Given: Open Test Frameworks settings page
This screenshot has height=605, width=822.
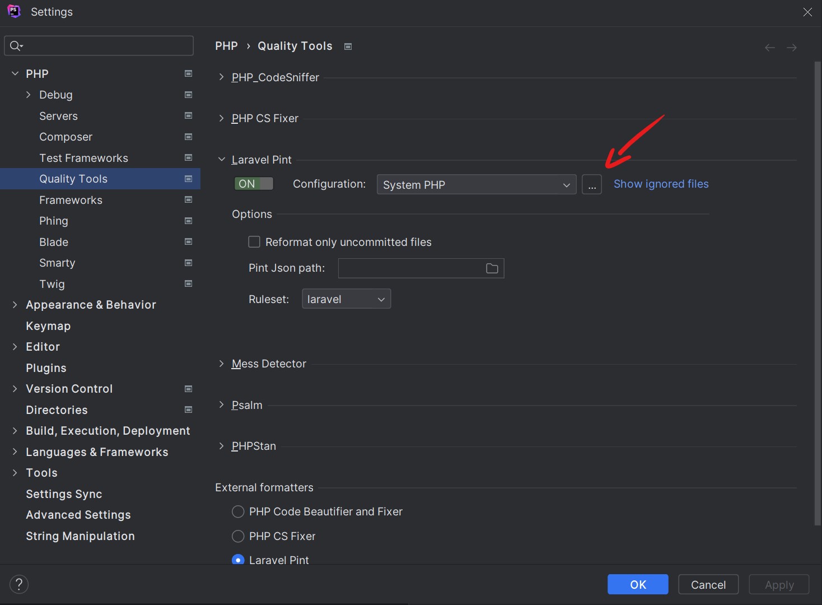Looking at the screenshot, I should pos(83,158).
